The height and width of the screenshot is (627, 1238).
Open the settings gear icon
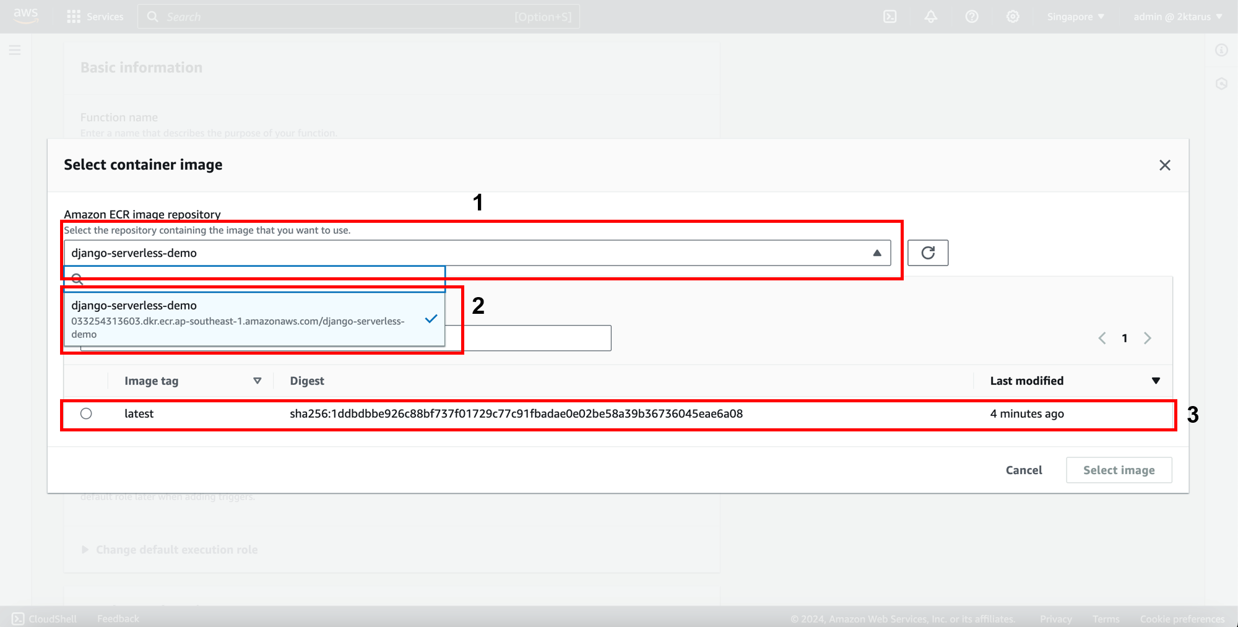(x=1013, y=17)
